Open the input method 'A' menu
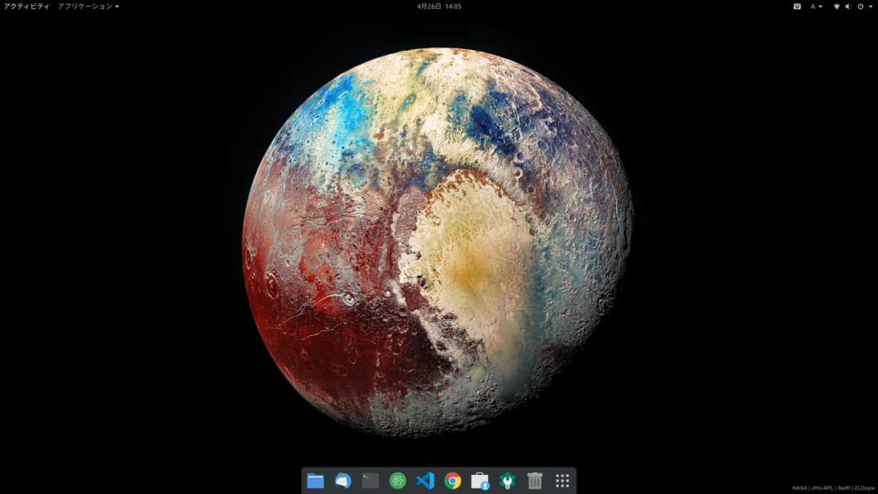 coord(816,6)
